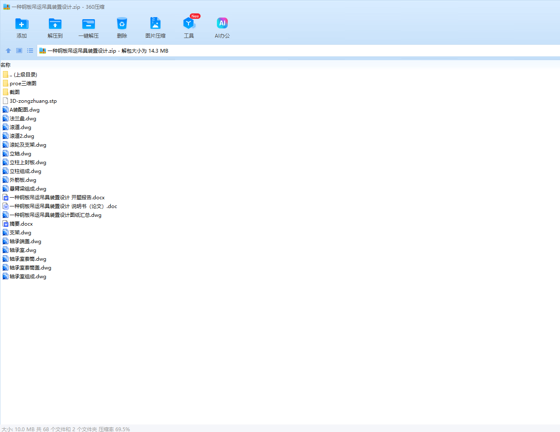
Task: Go up one level with the up arrow
Action: (x=8, y=51)
